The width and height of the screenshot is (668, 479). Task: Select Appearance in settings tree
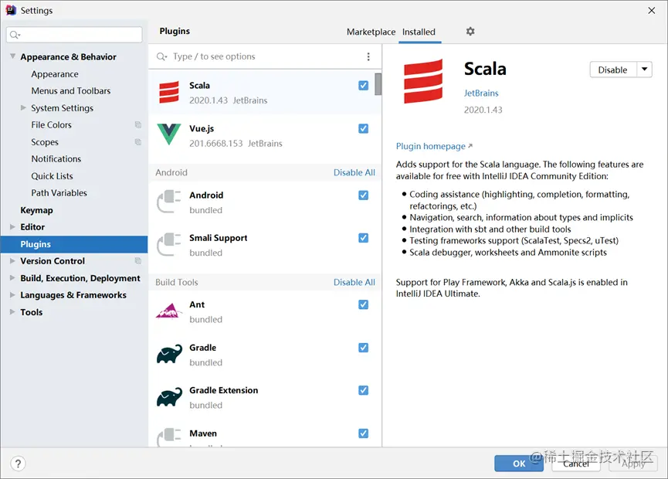click(55, 74)
